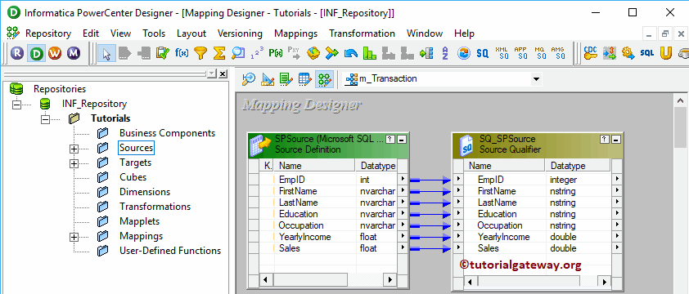Click right scroll arrow of SPSource box
Screen dimensions: 689x294
click(390, 279)
